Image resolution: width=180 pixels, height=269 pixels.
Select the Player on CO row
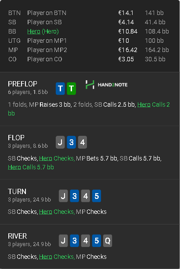(x=89, y=59)
